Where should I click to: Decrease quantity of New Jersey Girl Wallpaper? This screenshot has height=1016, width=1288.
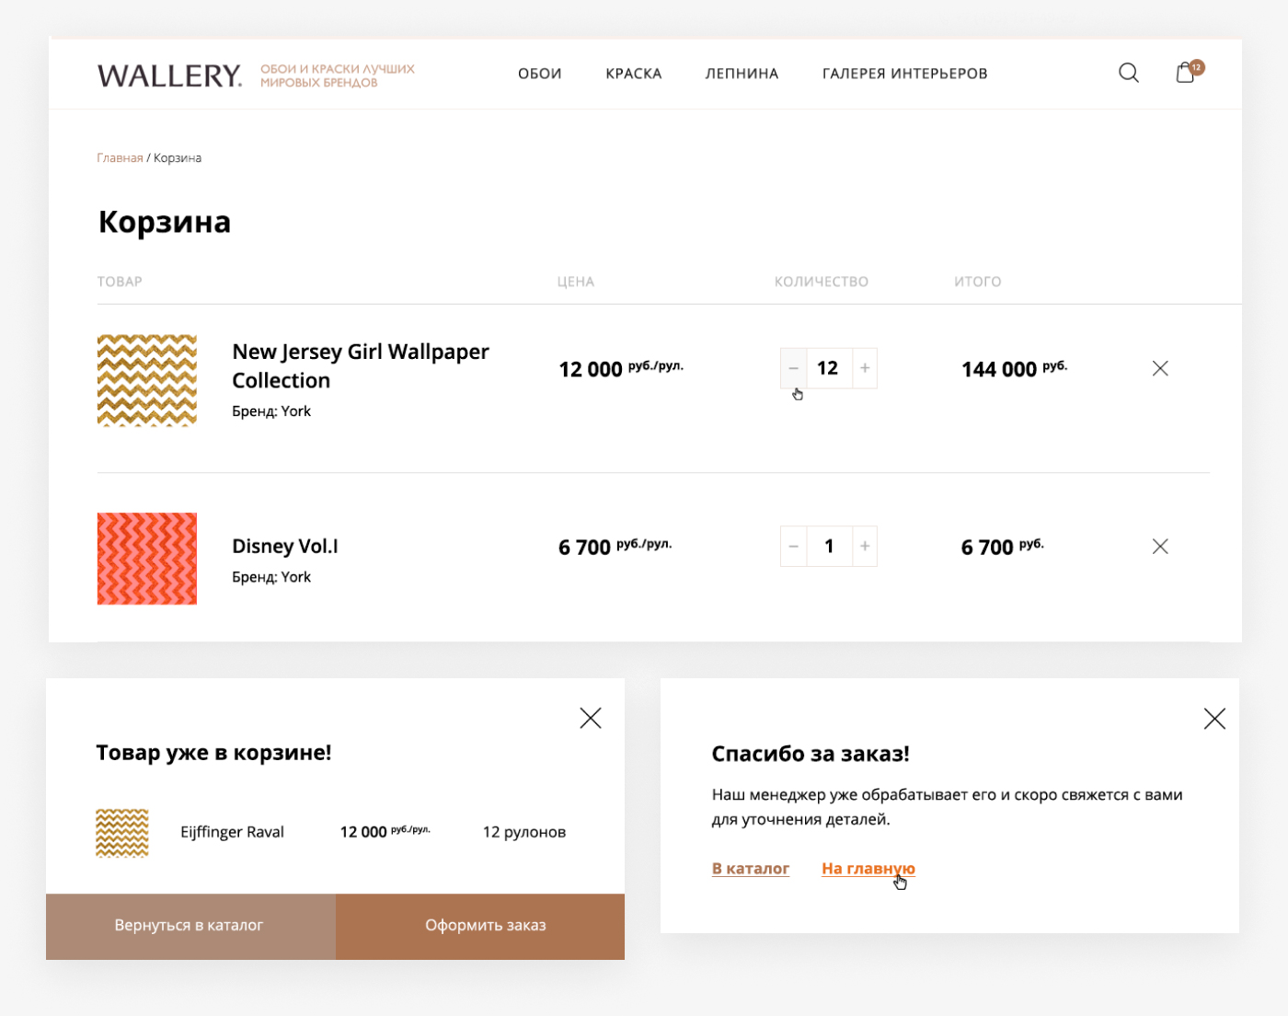click(x=794, y=368)
